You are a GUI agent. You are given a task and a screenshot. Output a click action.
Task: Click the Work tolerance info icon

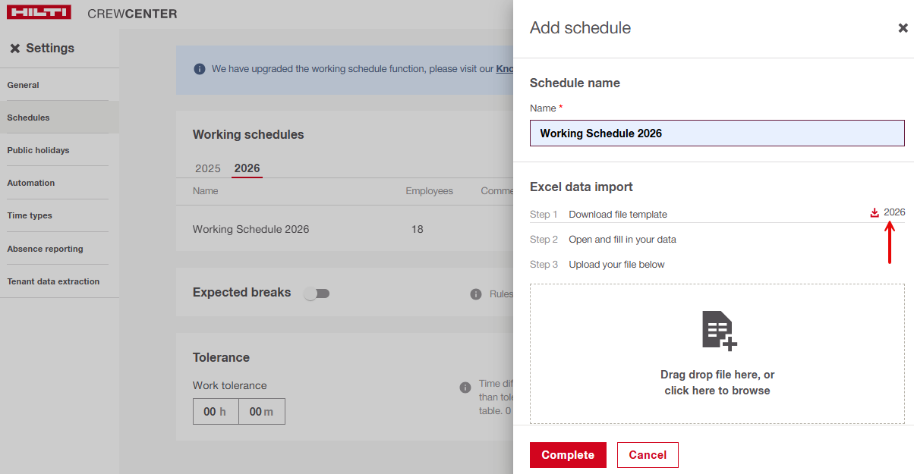click(465, 388)
